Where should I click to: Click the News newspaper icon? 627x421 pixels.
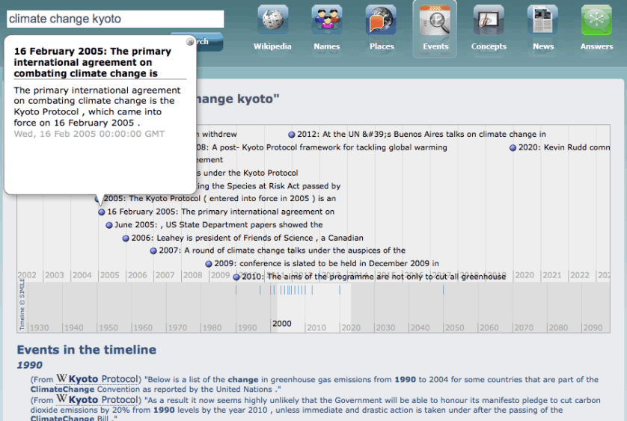(543, 21)
